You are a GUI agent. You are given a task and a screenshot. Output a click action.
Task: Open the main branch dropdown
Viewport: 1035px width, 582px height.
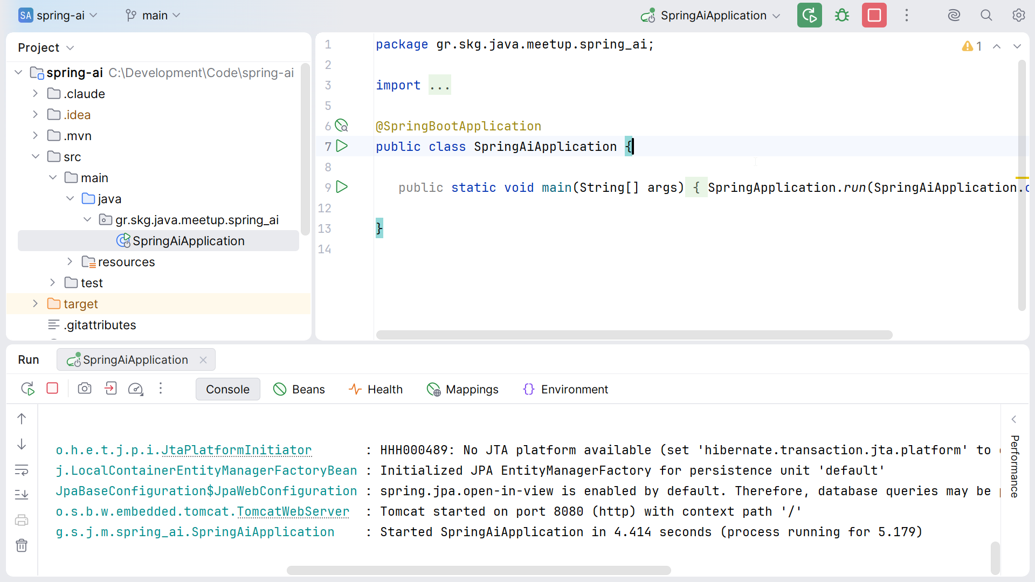(x=153, y=15)
